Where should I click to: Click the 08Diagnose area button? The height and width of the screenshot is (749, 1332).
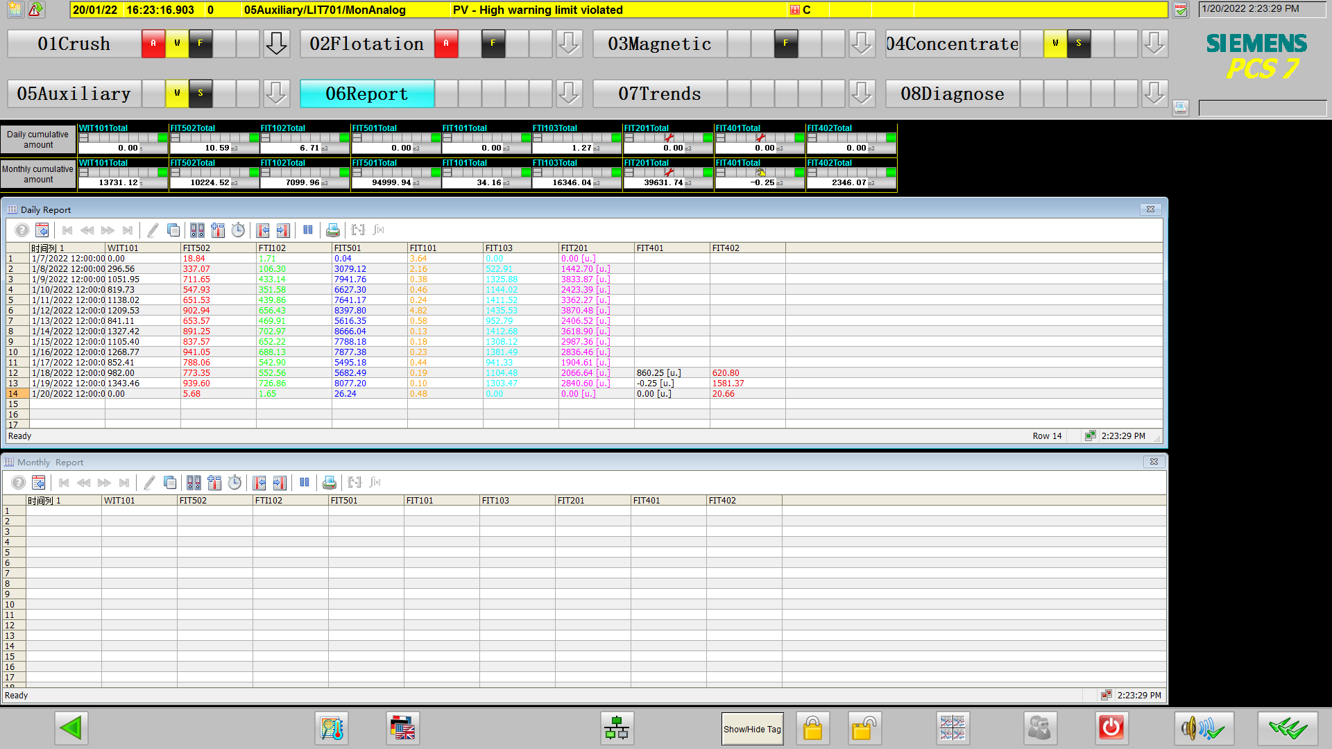pyautogui.click(x=952, y=94)
